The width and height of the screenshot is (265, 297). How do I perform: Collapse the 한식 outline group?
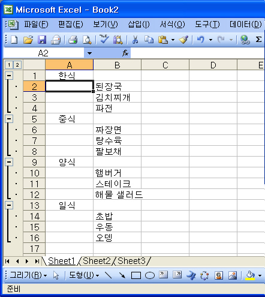pyautogui.click(x=9, y=76)
